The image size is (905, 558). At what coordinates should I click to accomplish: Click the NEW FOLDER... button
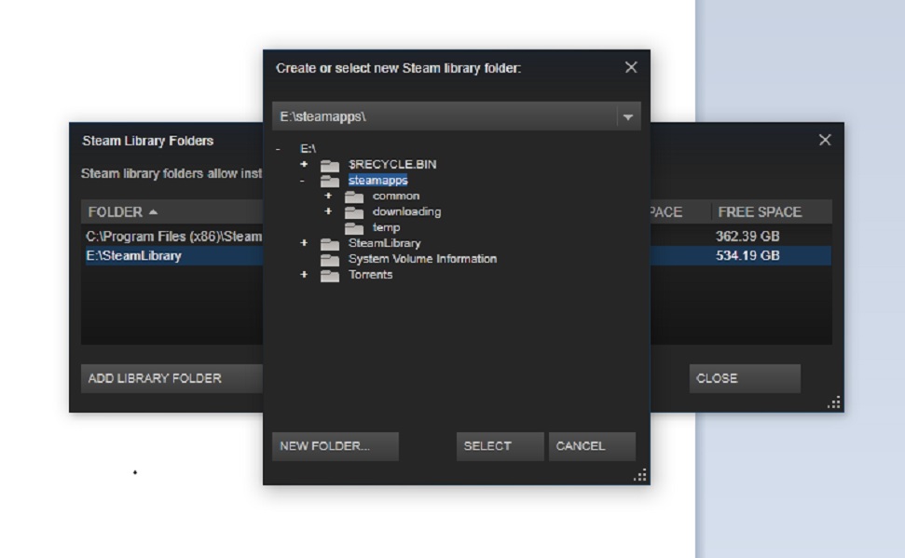(336, 446)
